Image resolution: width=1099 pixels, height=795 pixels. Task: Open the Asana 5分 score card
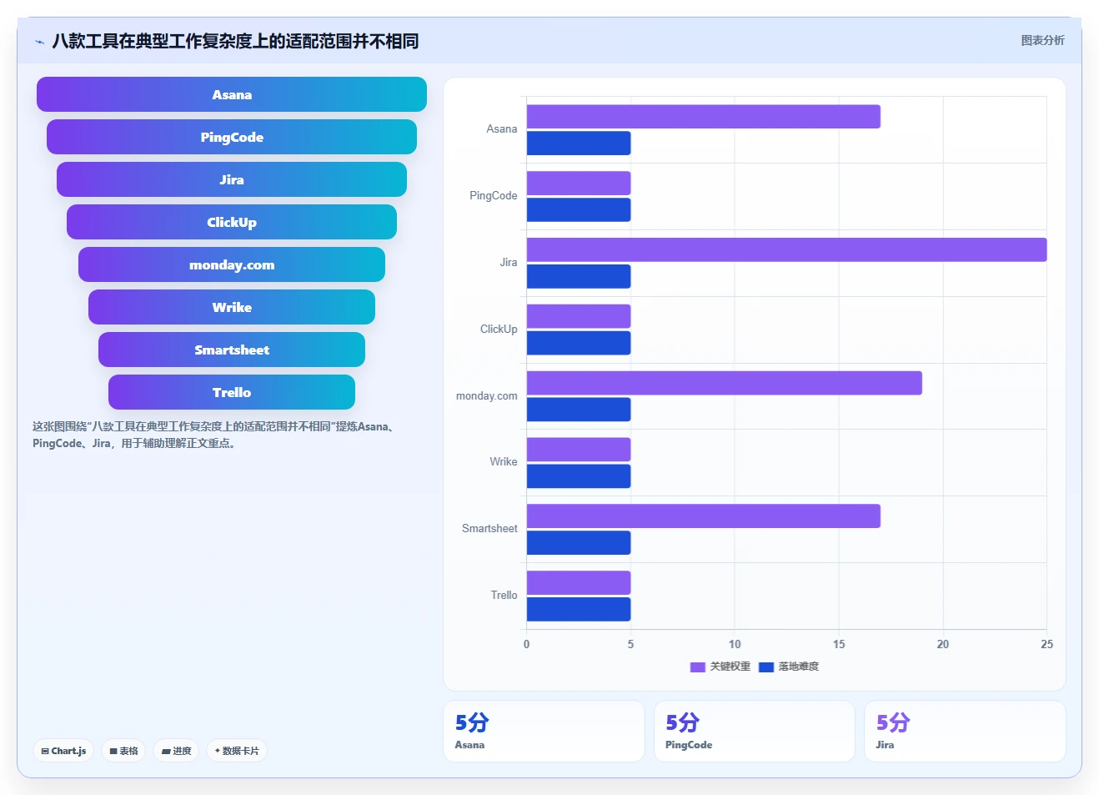(x=544, y=731)
